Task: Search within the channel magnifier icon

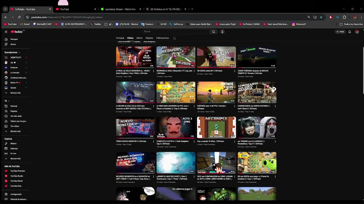Action: [174, 38]
